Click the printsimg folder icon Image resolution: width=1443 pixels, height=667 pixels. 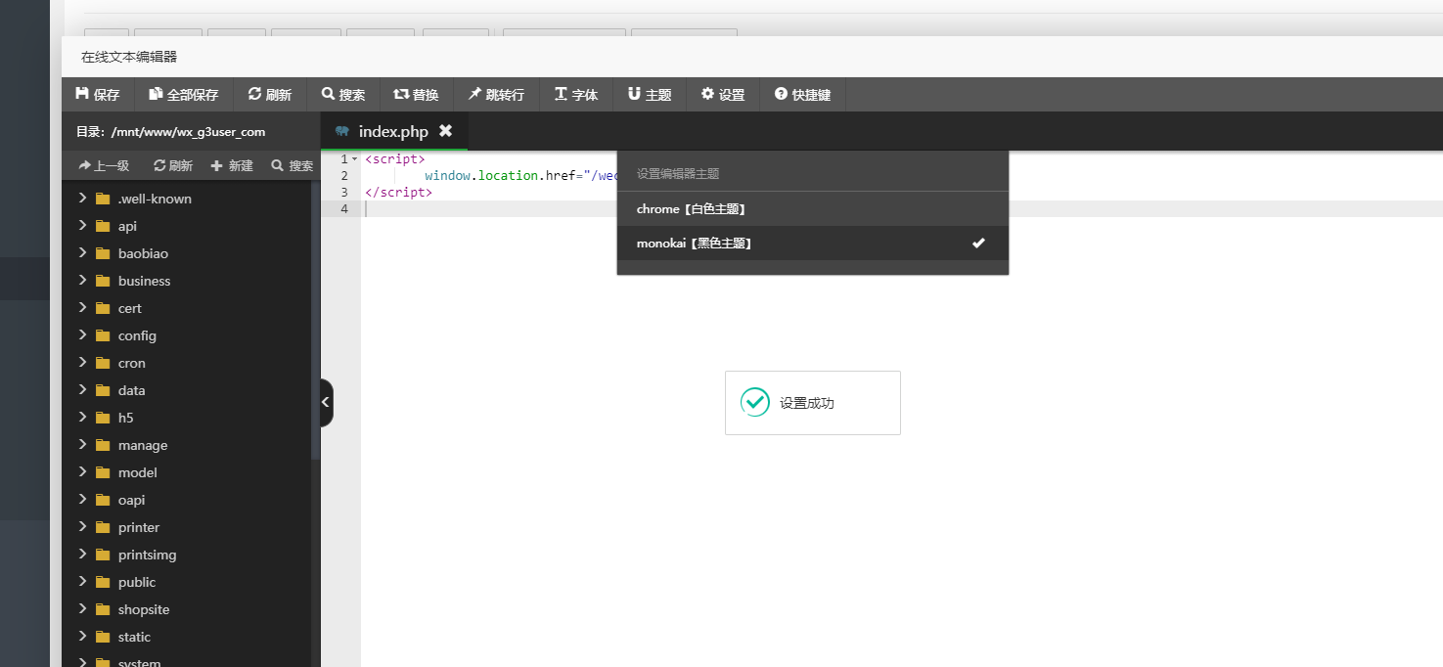point(103,555)
